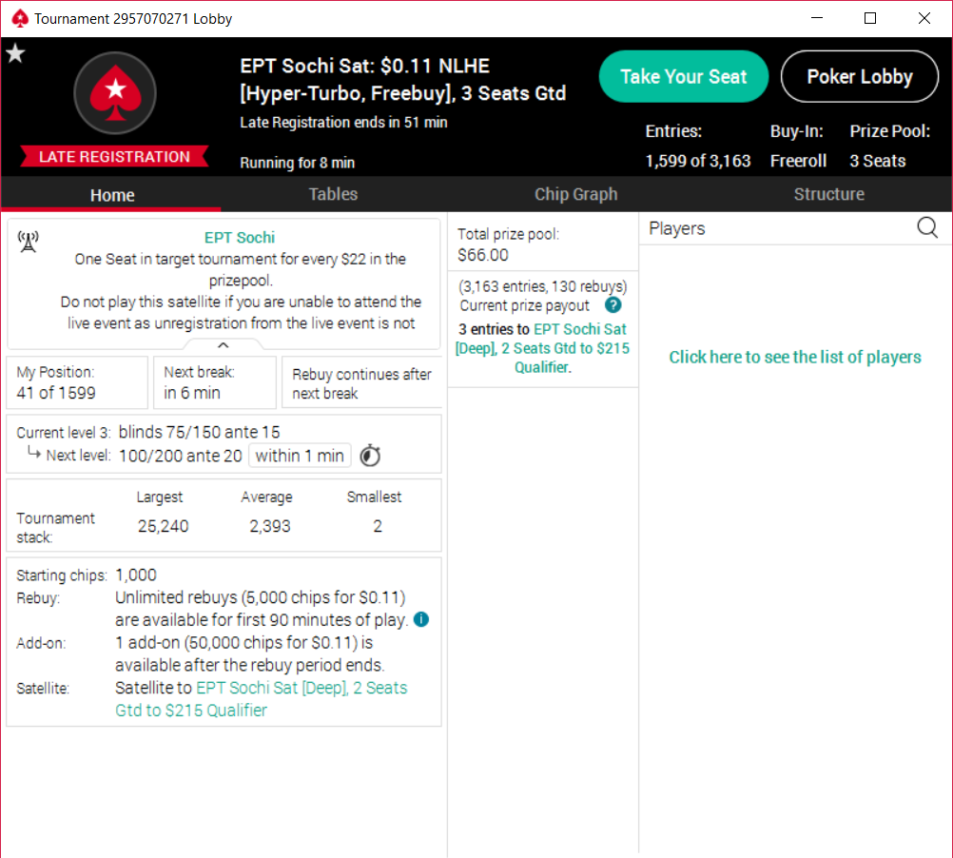Click the PokerStars title bar app icon
Viewport: 953px width, 858px height.
pyautogui.click(x=20, y=19)
